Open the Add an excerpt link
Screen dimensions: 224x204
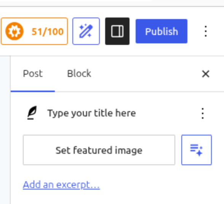coord(61,185)
